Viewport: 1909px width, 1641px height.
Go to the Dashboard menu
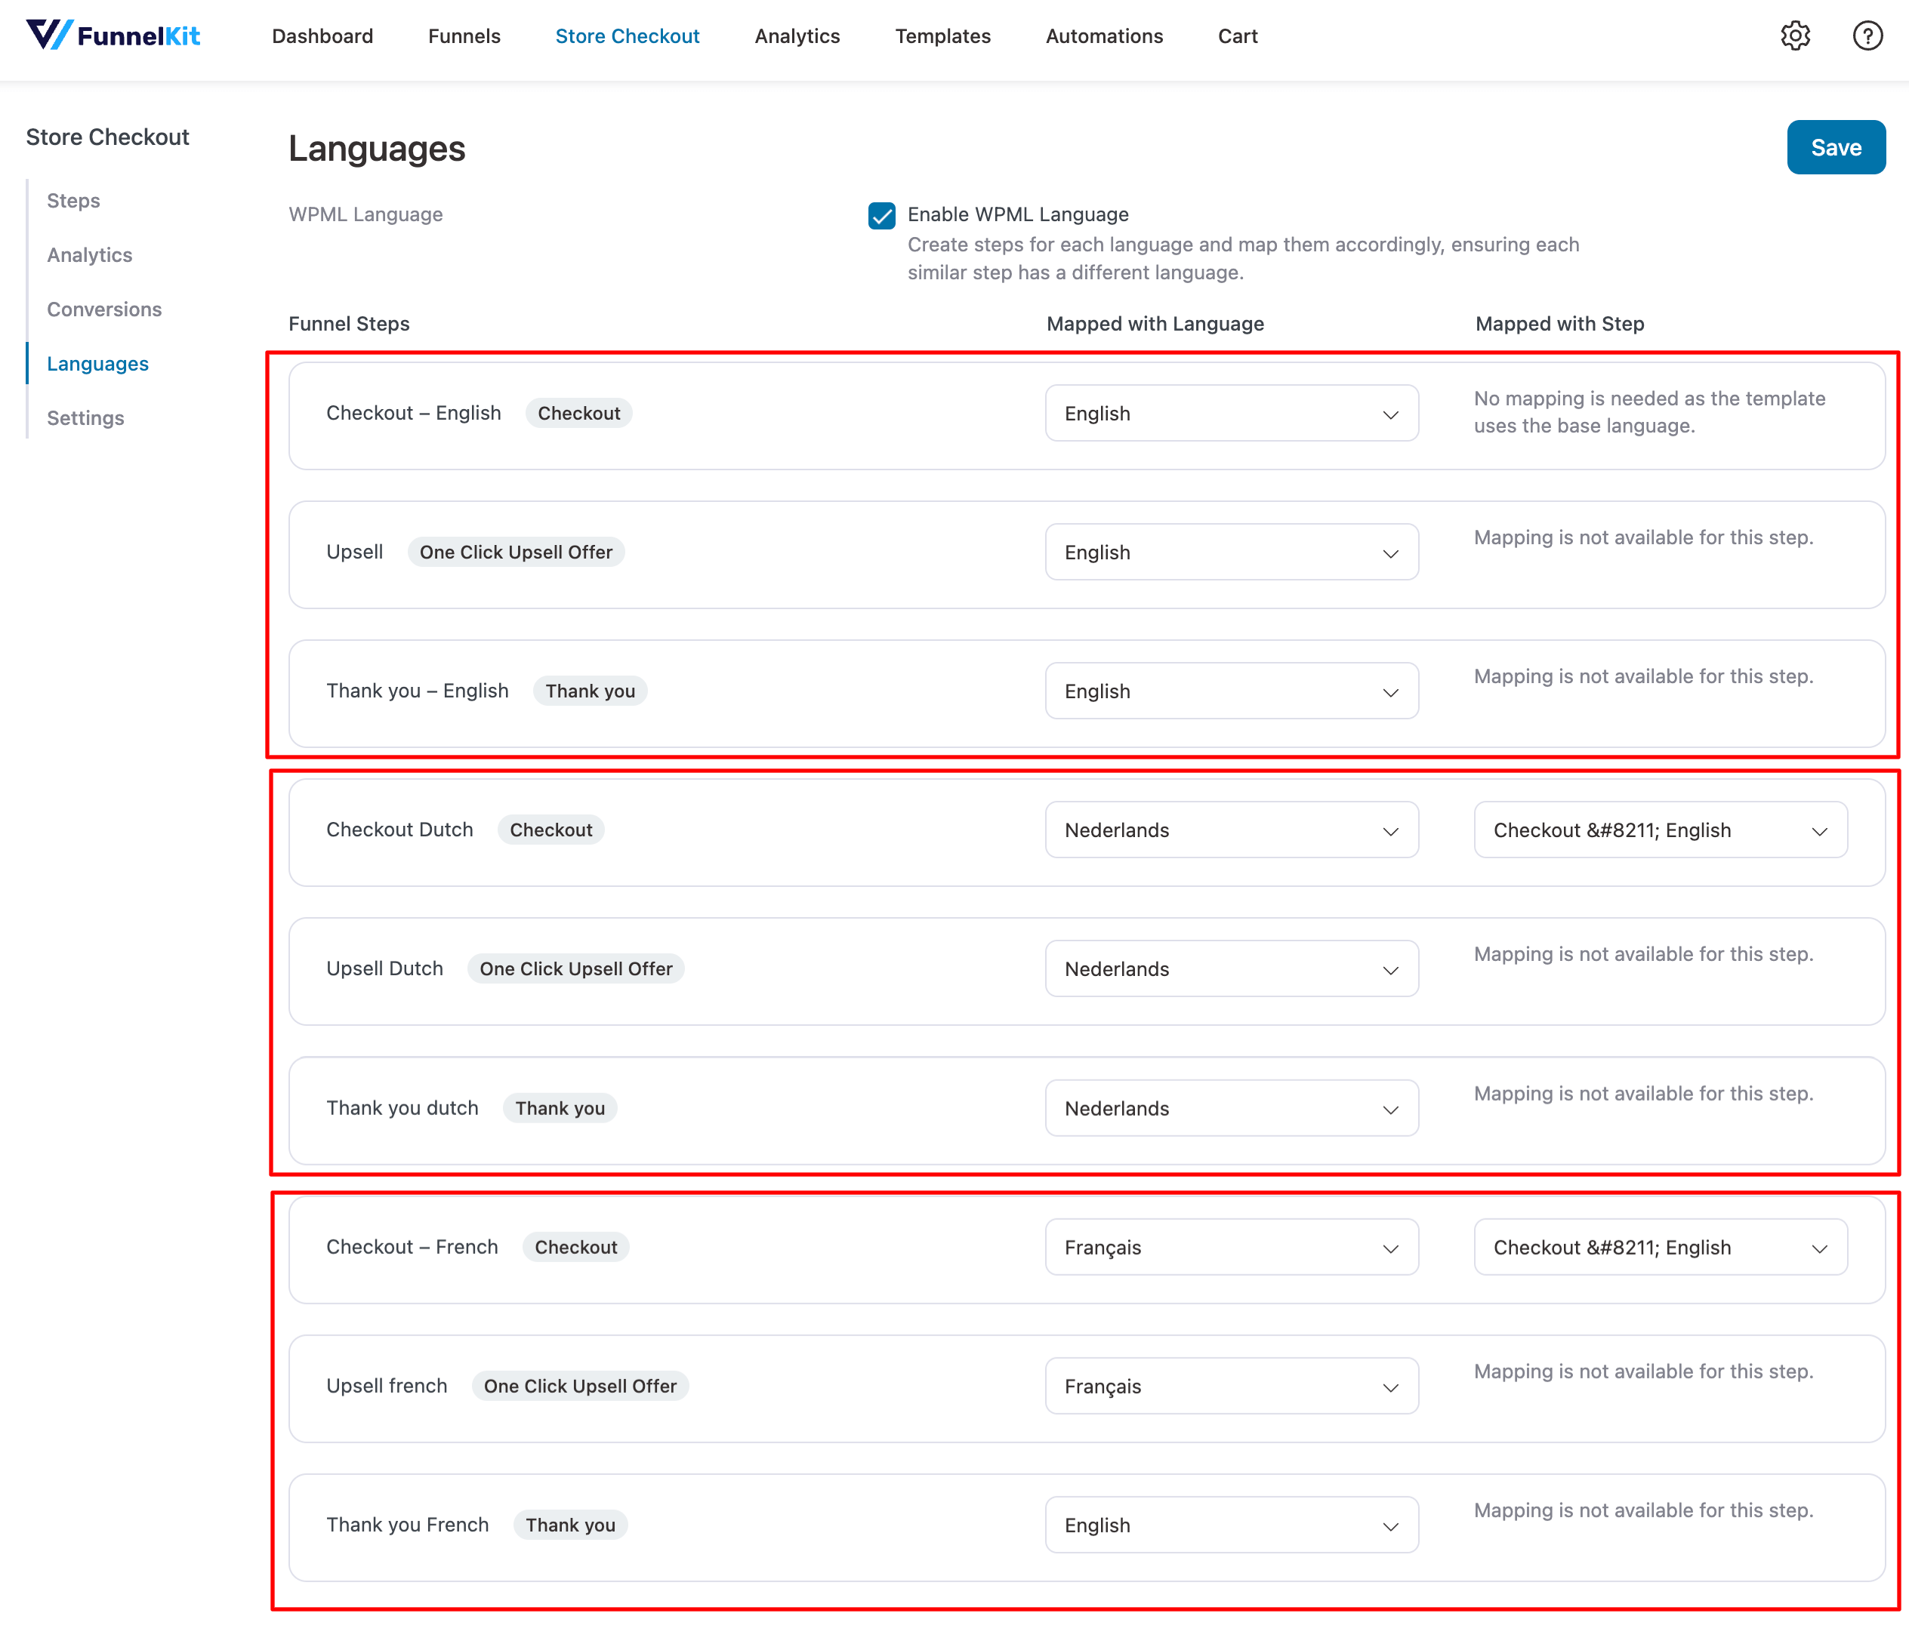322,36
